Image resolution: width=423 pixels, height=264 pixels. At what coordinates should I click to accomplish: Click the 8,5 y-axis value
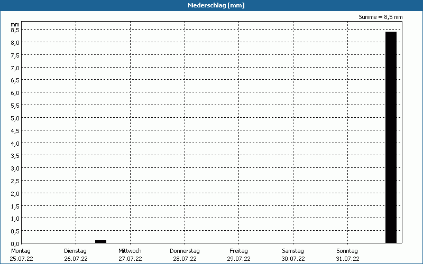(15, 30)
